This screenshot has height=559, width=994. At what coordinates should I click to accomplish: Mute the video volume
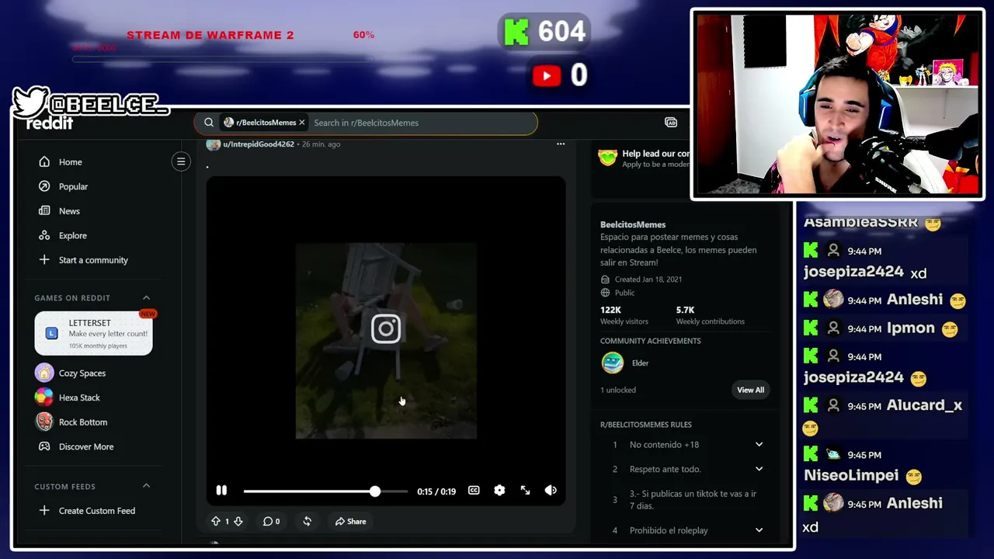(551, 491)
